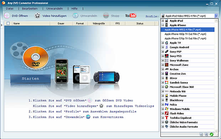Tick the select-all checkbox beside Name

[x=8, y=23]
